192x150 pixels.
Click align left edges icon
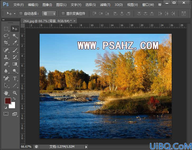[x=115, y=13]
